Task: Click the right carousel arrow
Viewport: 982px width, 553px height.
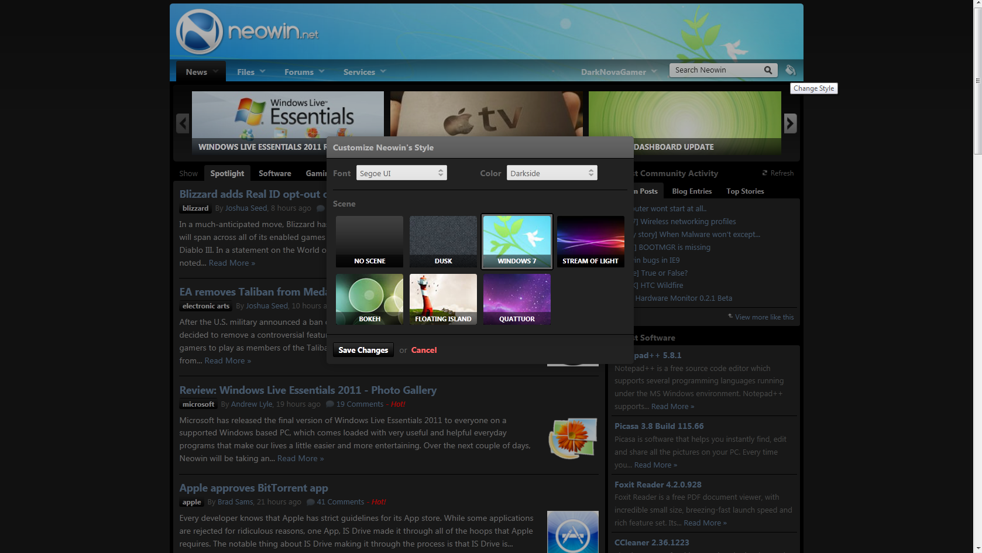Action: [x=790, y=123]
